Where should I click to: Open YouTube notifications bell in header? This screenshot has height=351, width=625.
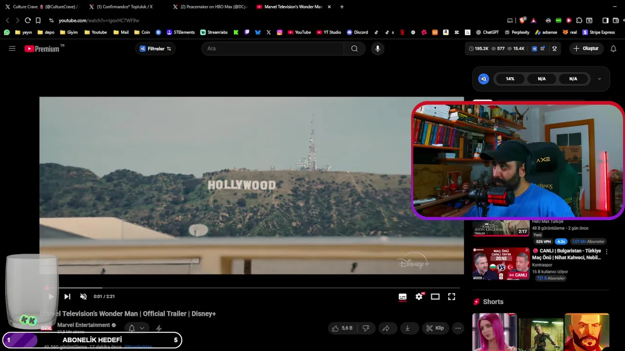coord(613,48)
